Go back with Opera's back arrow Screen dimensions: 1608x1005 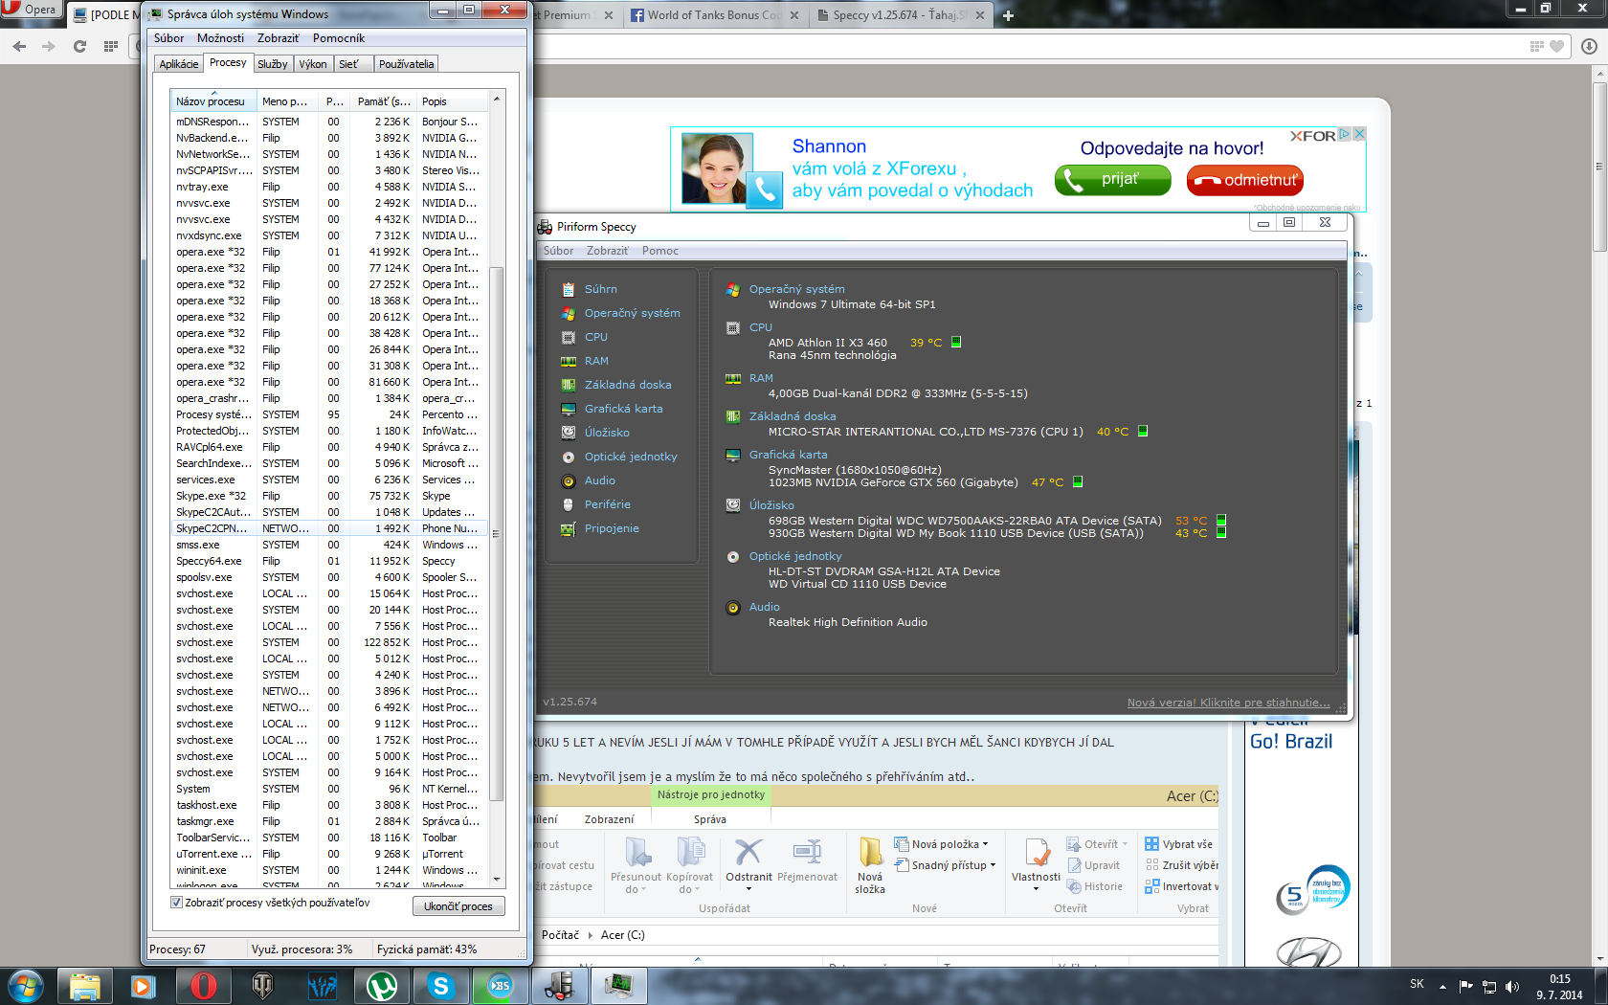point(19,46)
